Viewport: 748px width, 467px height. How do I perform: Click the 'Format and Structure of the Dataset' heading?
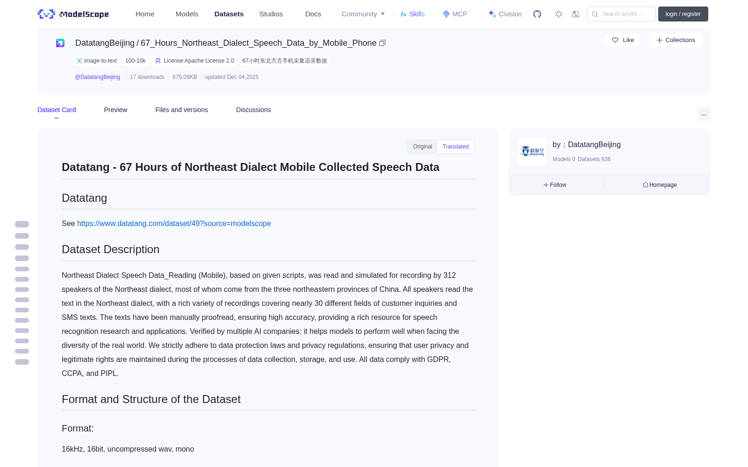(x=151, y=399)
